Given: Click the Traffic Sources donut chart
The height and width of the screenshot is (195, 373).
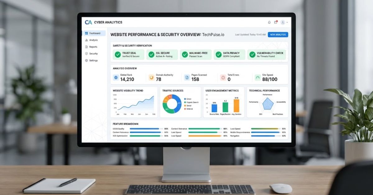Looking at the screenshot, I should 172,104.
